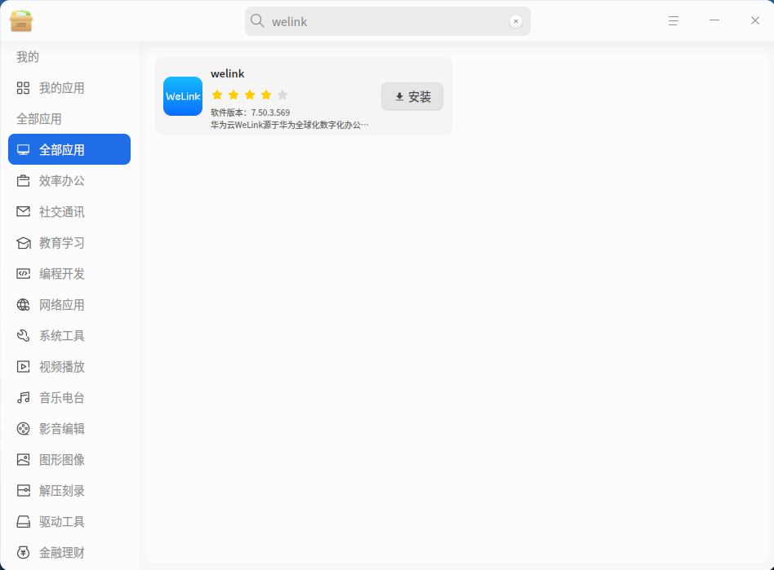Open the welink app title
Viewport: 774px width, 570px height.
pos(228,73)
